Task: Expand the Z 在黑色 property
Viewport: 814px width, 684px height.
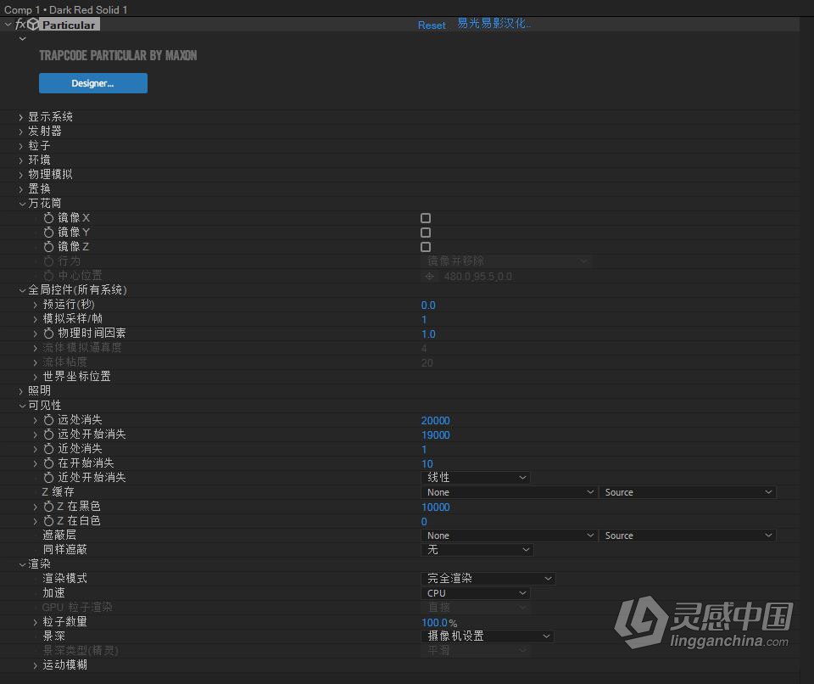Action: coord(36,507)
